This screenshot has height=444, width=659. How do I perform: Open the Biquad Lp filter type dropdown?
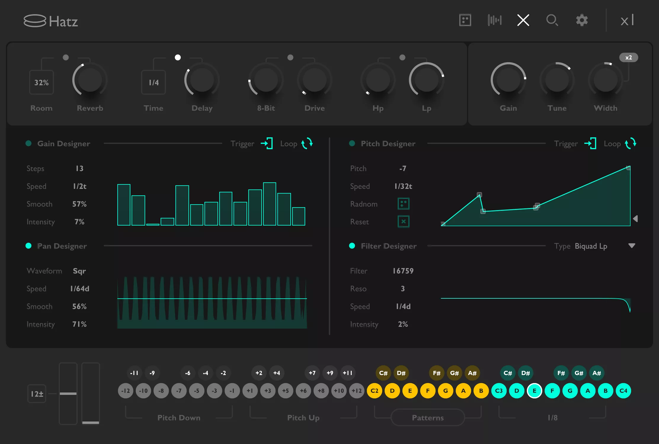pos(632,246)
